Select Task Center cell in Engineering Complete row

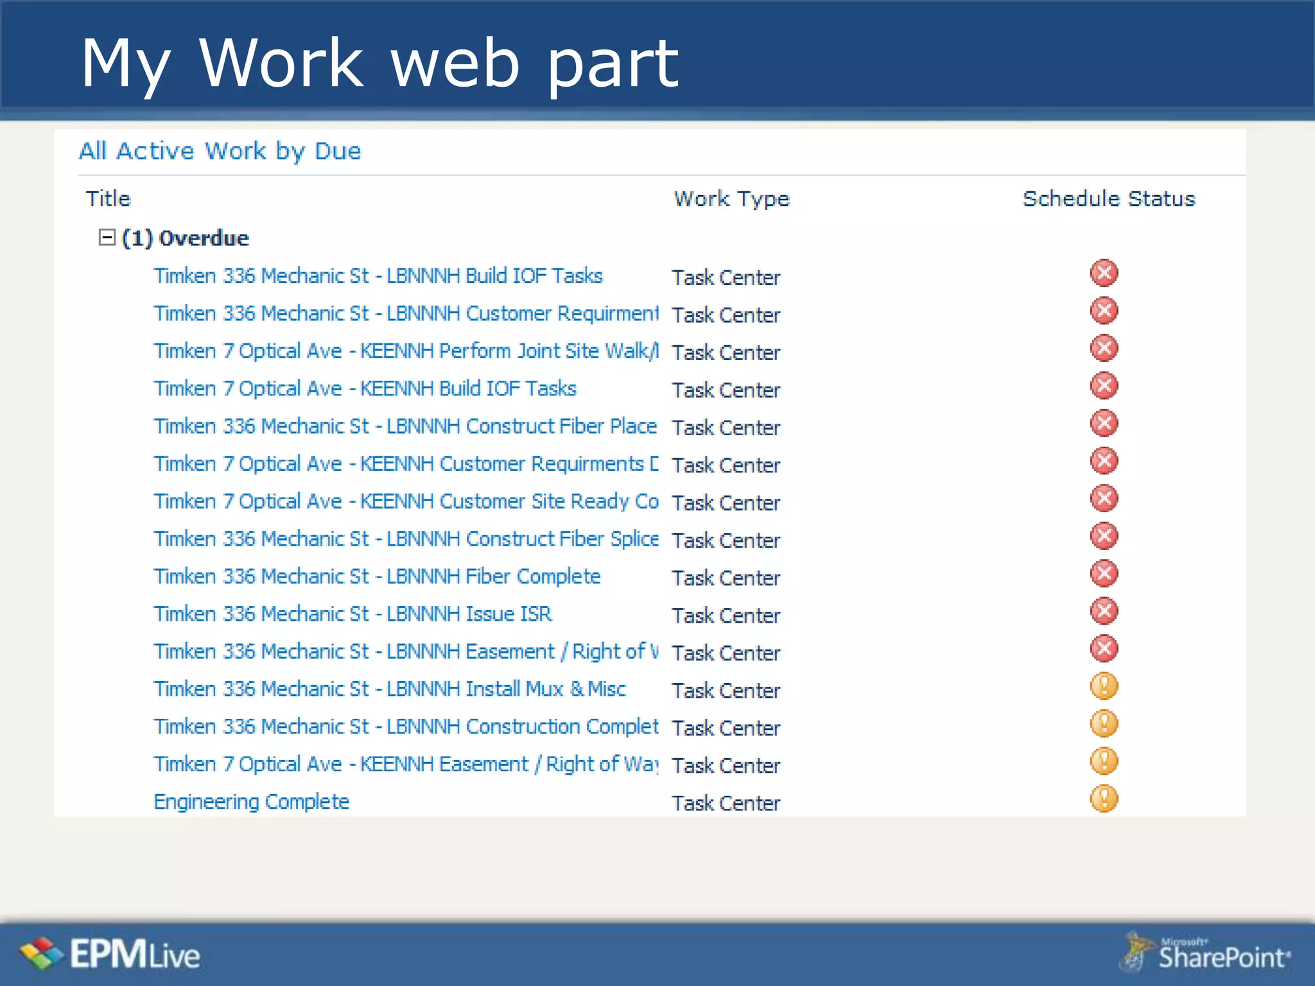pyautogui.click(x=726, y=803)
